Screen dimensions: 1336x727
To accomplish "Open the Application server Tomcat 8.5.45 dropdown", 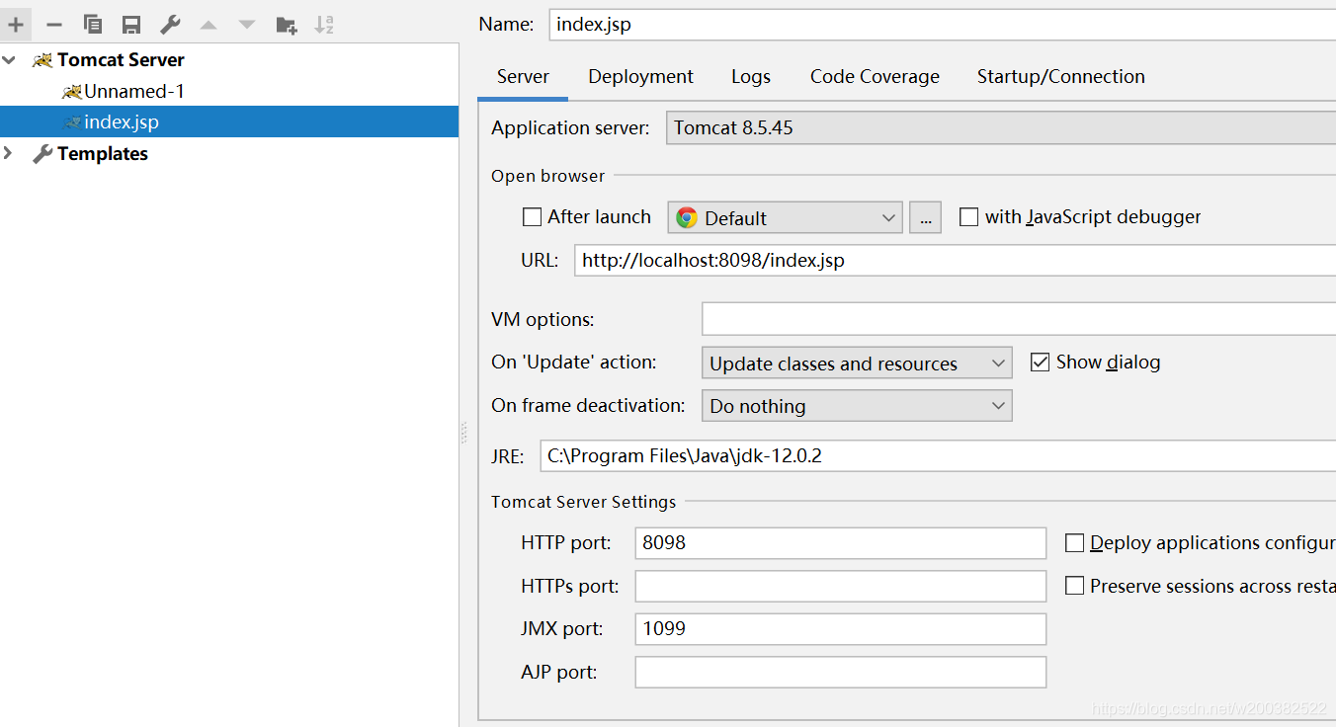I will (x=1001, y=127).
